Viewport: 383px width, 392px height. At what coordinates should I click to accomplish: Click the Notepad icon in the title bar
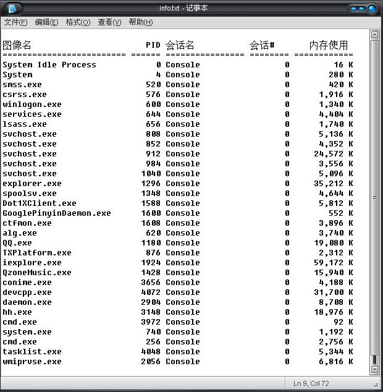point(12,9)
